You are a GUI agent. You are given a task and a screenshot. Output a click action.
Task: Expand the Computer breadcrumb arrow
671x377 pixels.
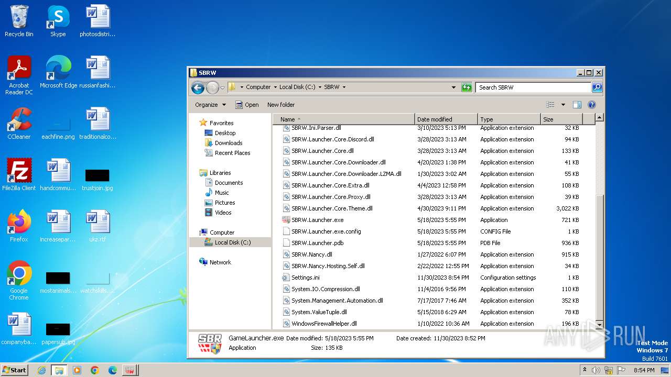pos(275,87)
